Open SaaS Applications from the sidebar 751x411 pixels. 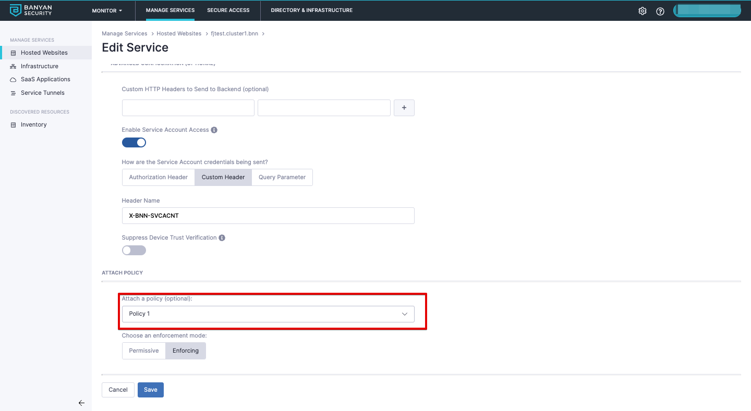coord(45,79)
